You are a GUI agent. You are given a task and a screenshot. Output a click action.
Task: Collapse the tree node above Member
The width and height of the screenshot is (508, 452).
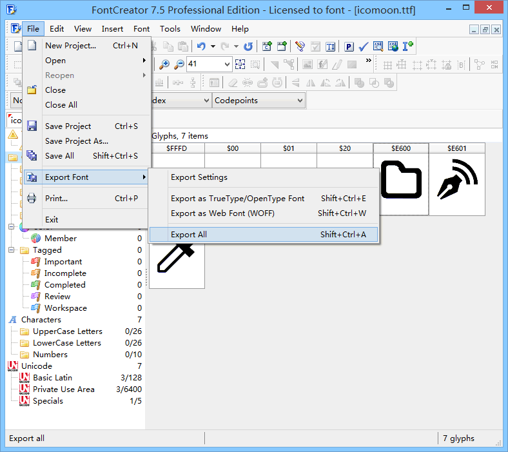(12, 226)
